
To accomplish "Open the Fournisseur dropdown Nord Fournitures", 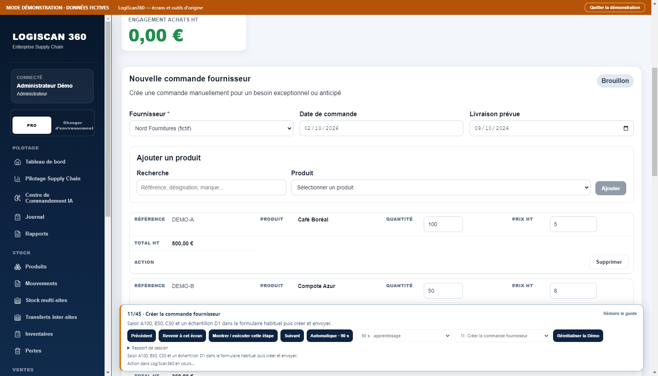I will click(211, 128).
